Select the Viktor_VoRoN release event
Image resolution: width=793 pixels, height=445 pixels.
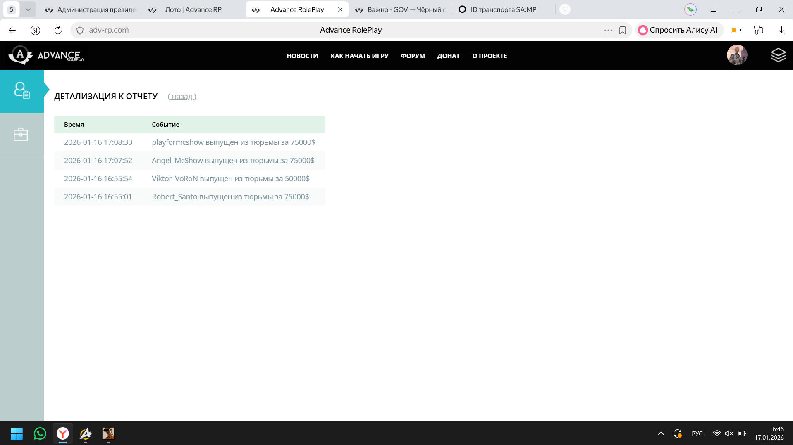click(x=230, y=179)
